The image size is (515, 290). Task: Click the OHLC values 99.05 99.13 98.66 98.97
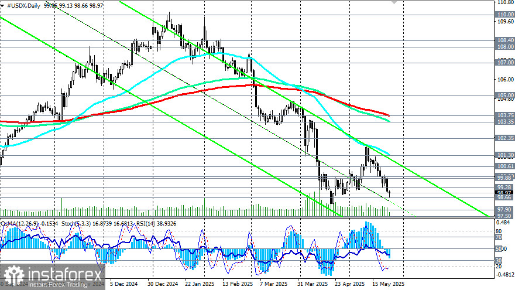(73, 6)
